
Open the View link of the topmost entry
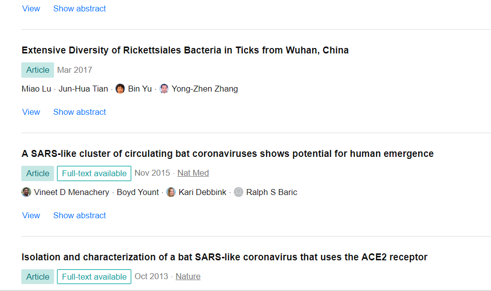coord(31,9)
